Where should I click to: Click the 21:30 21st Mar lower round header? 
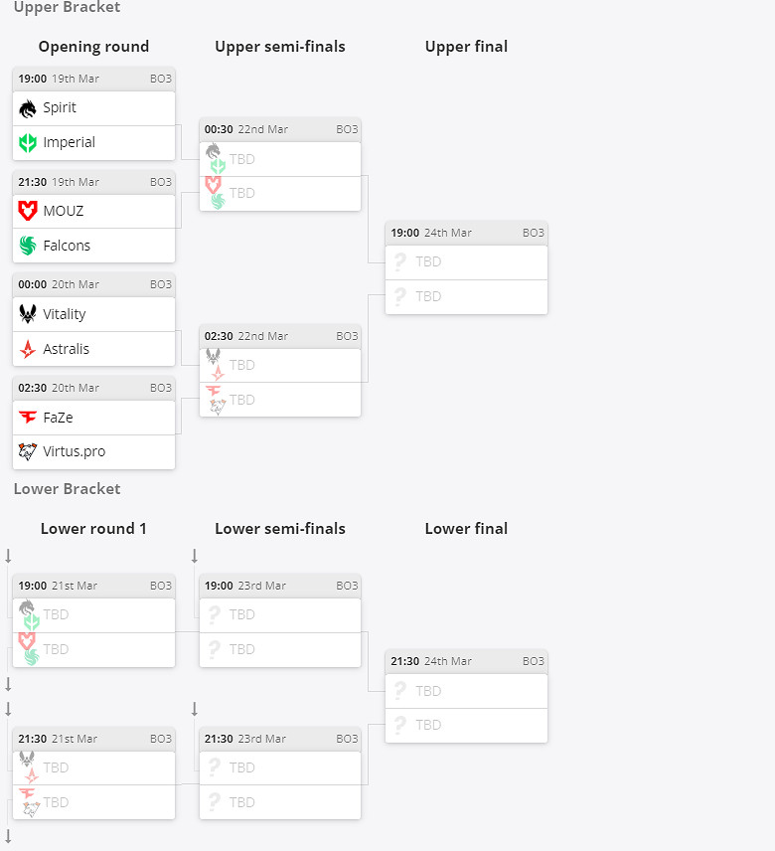click(x=93, y=739)
